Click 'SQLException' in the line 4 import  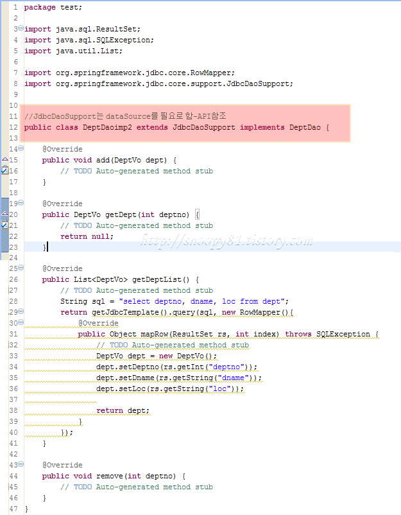(x=123, y=40)
